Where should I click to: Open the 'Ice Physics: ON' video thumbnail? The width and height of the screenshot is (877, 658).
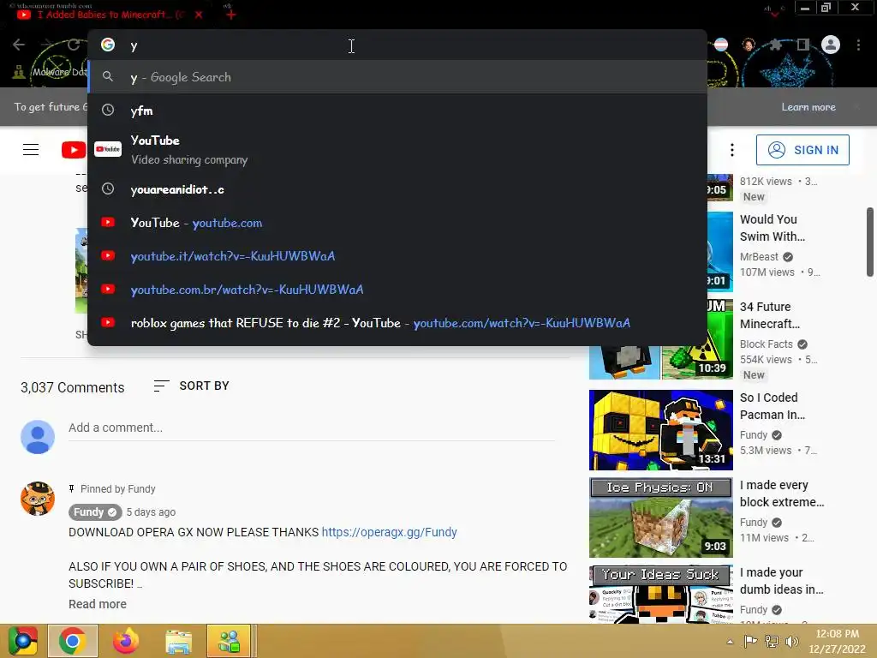[661, 517]
